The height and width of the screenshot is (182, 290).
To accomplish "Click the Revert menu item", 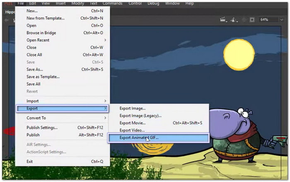I will 63,91.
